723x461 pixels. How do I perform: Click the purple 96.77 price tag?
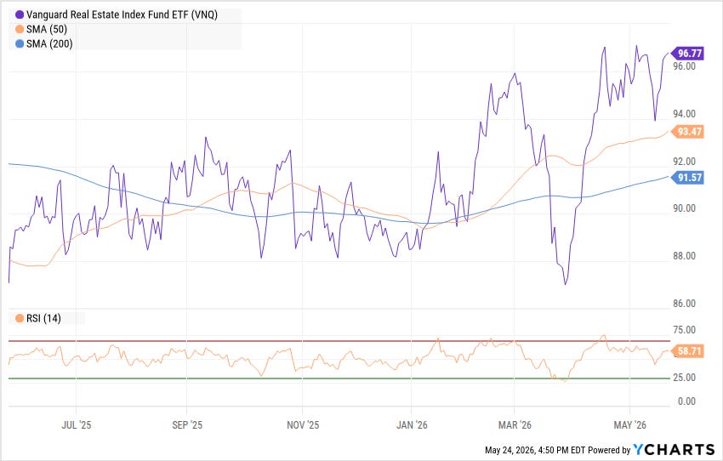coord(687,54)
